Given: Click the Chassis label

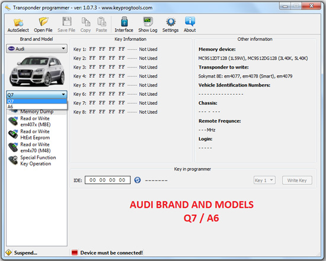Looking at the screenshot, I should 207,103.
